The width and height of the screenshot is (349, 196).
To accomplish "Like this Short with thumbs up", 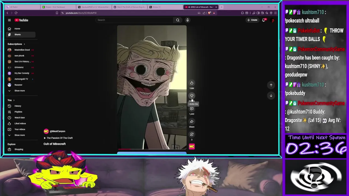I will point(192,83).
